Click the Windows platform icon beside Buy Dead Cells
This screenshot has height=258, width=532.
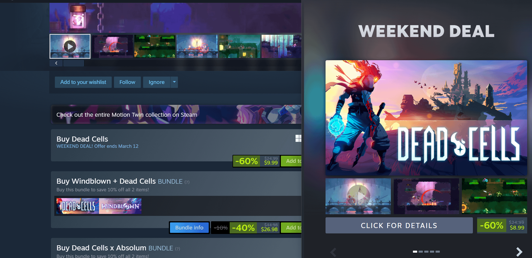coord(298,138)
